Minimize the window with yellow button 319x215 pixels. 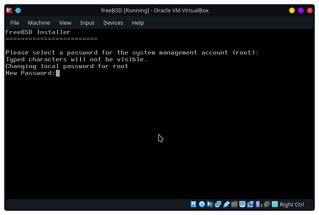(x=292, y=10)
